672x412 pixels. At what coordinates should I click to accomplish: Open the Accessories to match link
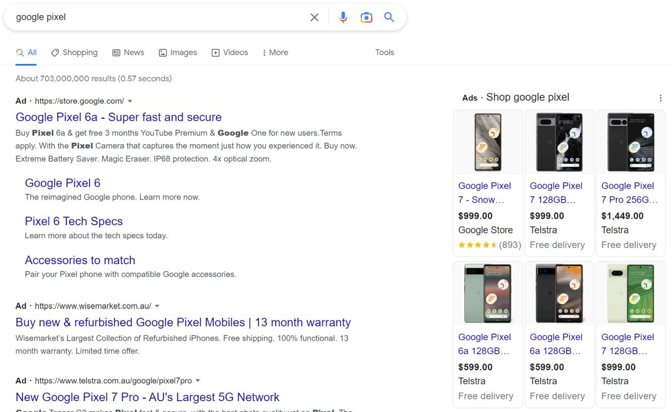click(x=80, y=260)
